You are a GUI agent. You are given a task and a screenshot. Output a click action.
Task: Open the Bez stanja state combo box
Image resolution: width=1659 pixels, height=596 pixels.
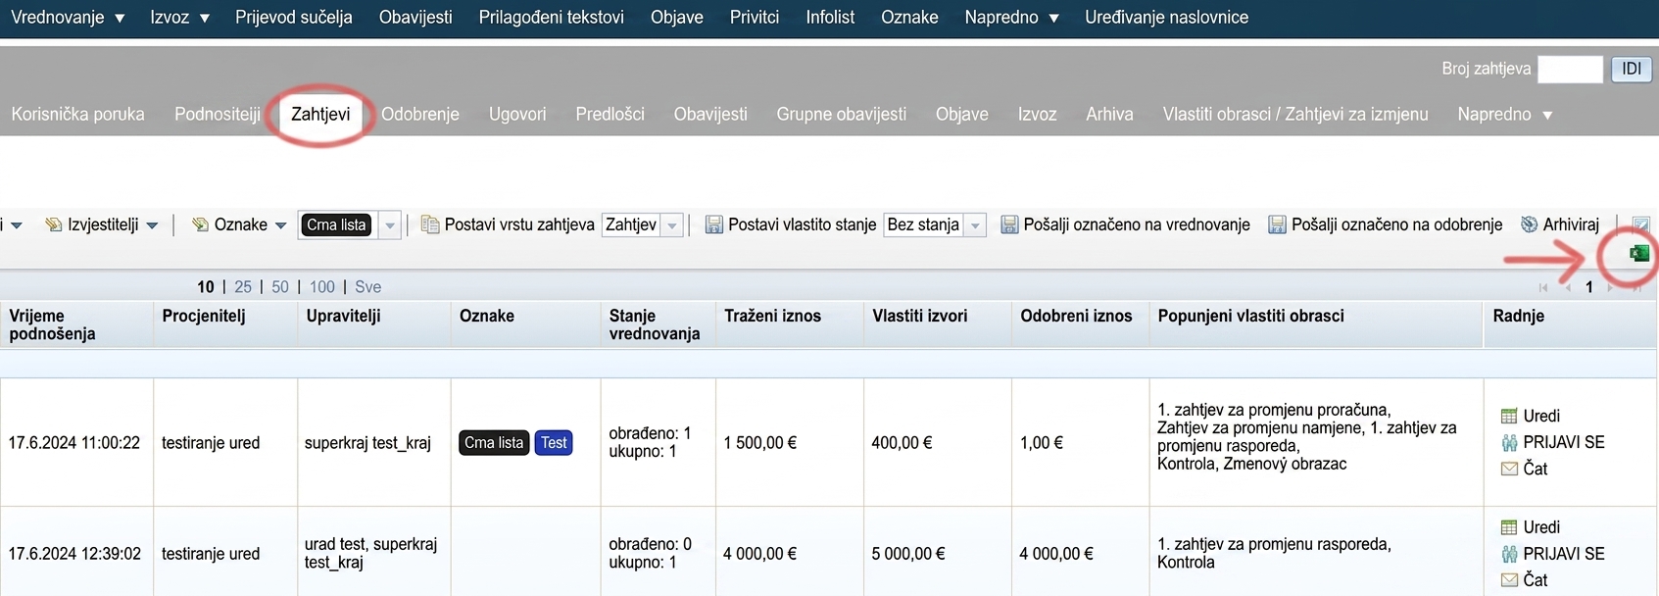click(x=975, y=225)
